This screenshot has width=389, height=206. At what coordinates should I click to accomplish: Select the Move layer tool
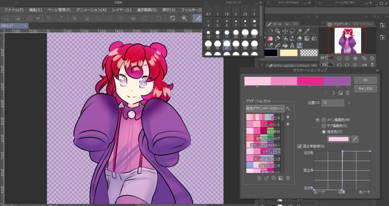(285, 31)
